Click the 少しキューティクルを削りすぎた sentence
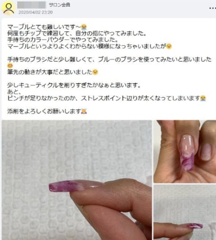 tap(74, 85)
